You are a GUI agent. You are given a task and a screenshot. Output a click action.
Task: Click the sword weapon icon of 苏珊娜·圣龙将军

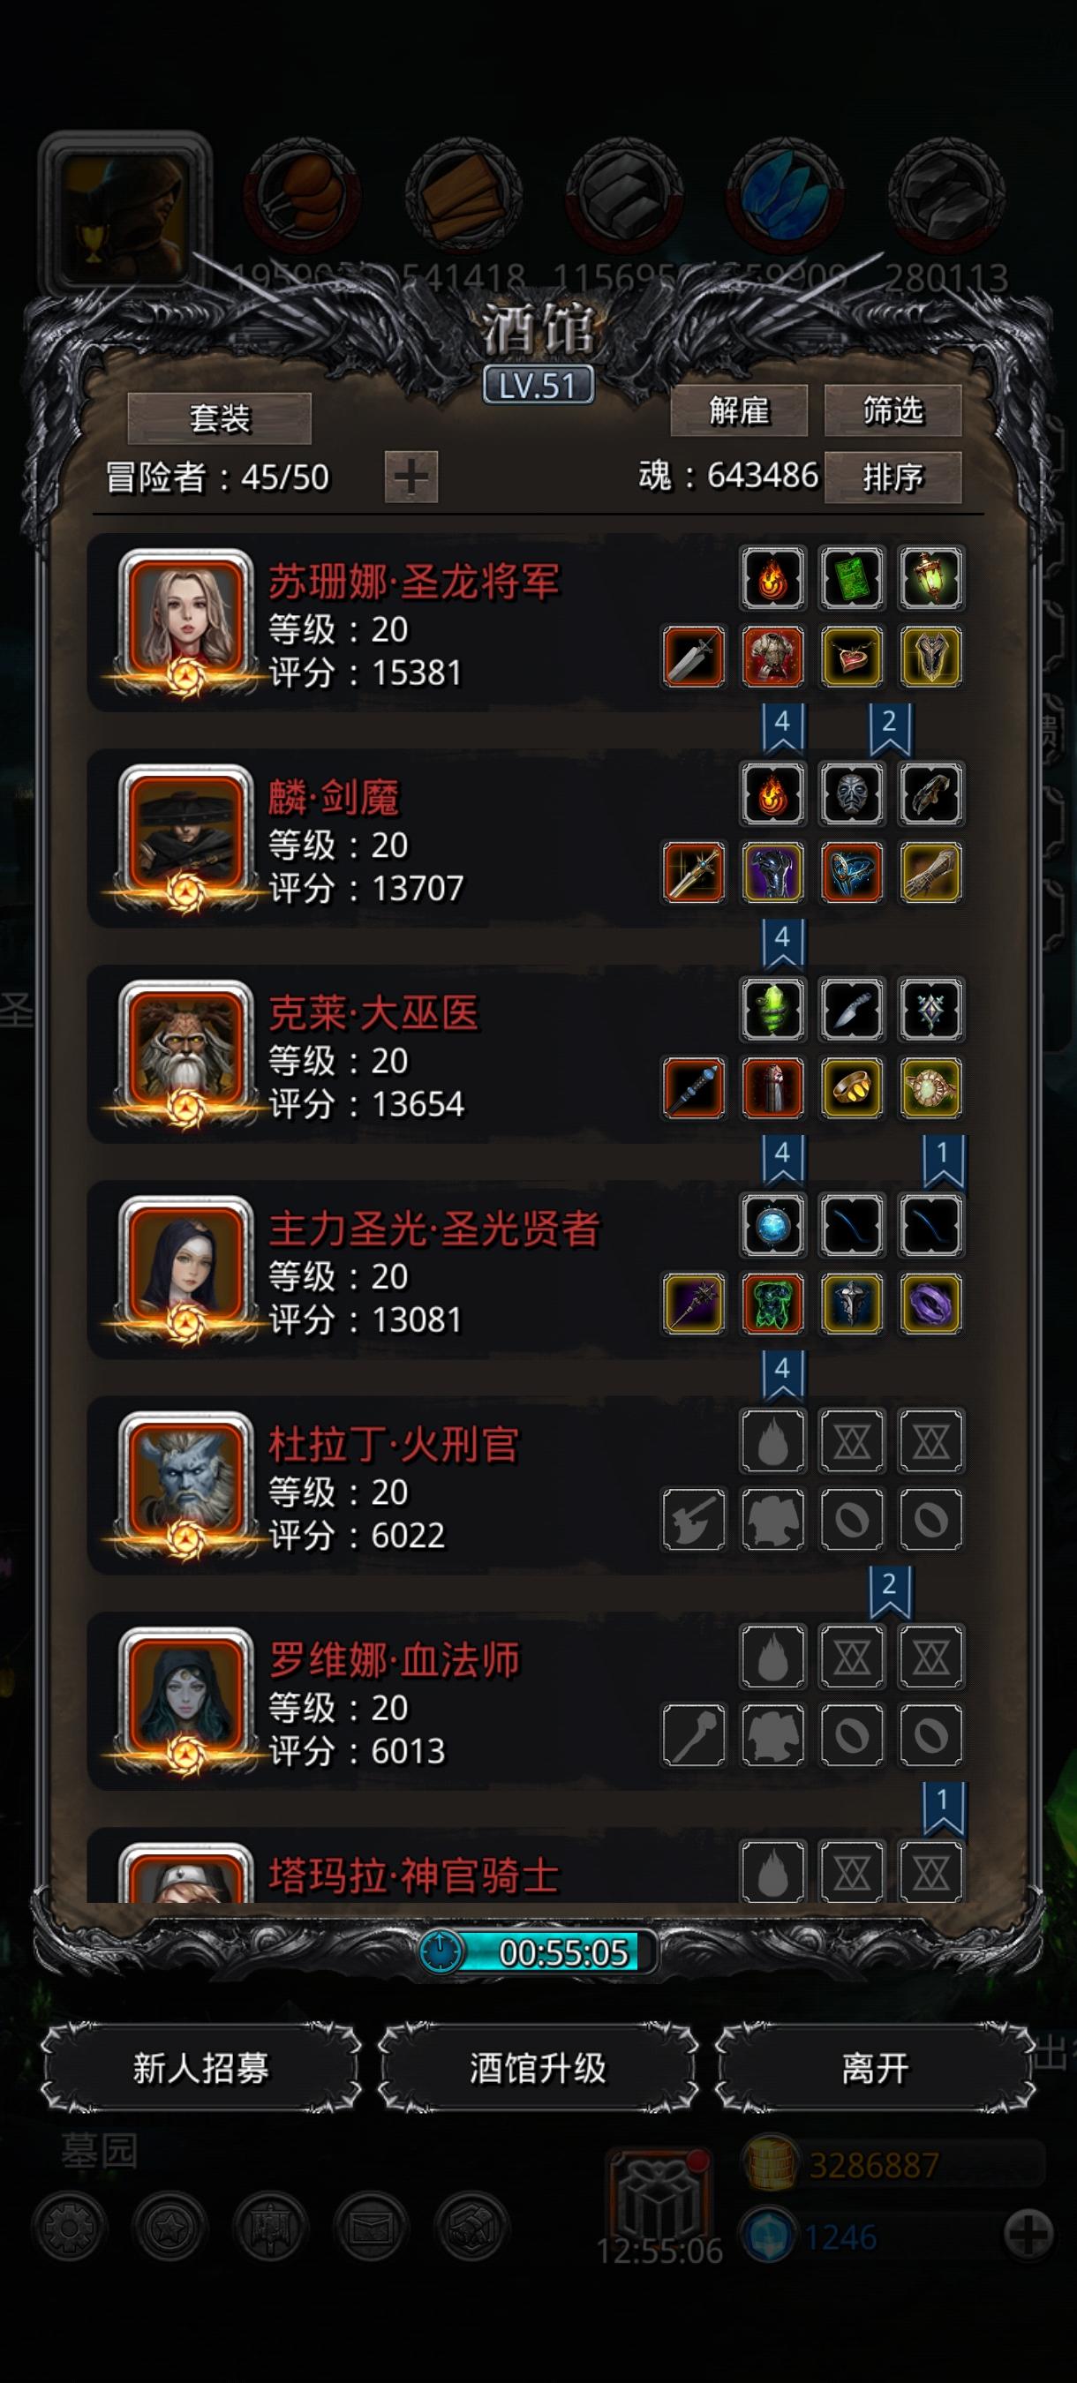[694, 657]
